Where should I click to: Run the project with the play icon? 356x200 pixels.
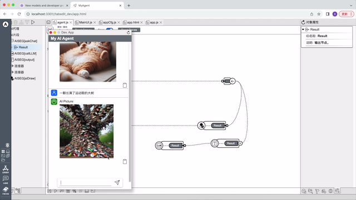click(33, 22)
